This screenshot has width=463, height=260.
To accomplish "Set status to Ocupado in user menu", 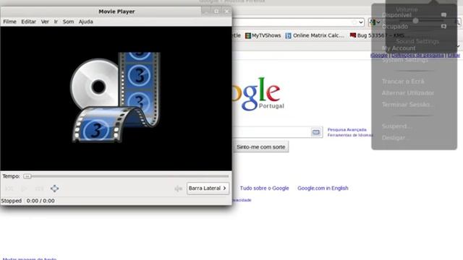I will point(395,27).
